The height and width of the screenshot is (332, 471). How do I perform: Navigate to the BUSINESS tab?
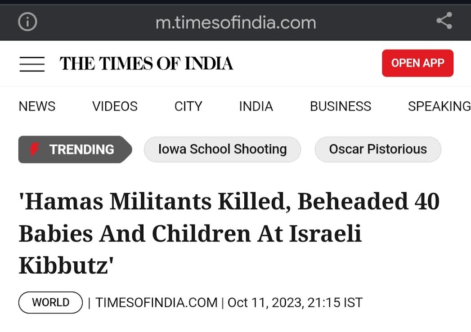[341, 106]
